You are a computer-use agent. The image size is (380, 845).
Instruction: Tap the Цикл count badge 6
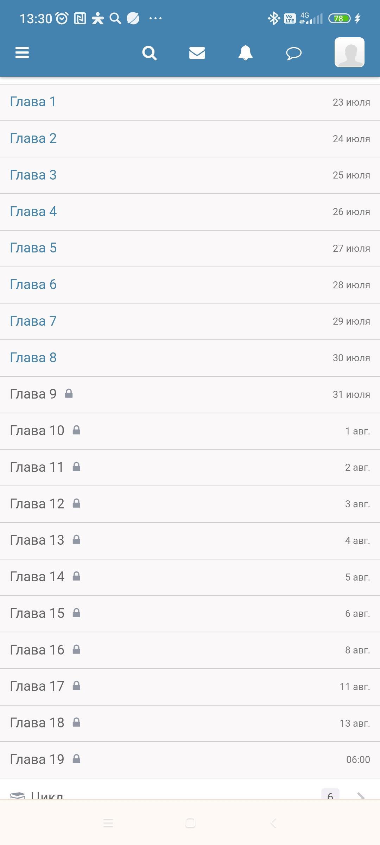330,795
